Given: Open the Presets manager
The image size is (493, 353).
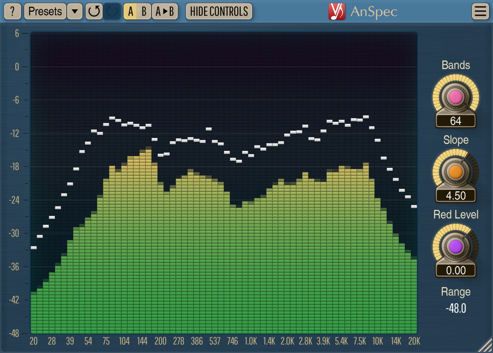Looking at the screenshot, I should pos(45,11).
